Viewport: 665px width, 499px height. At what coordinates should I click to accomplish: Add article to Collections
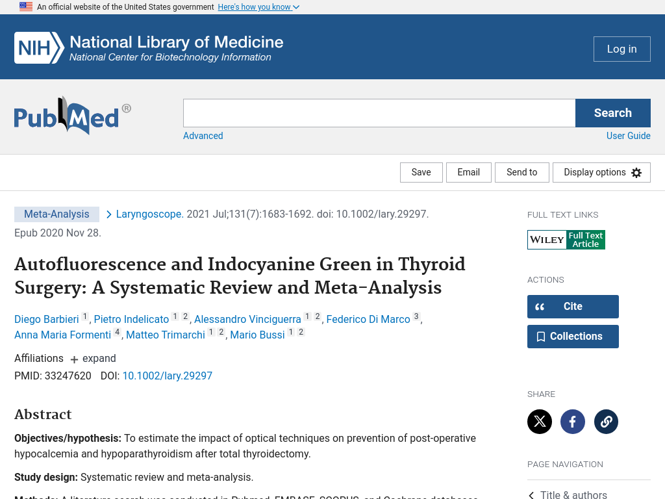tap(572, 337)
